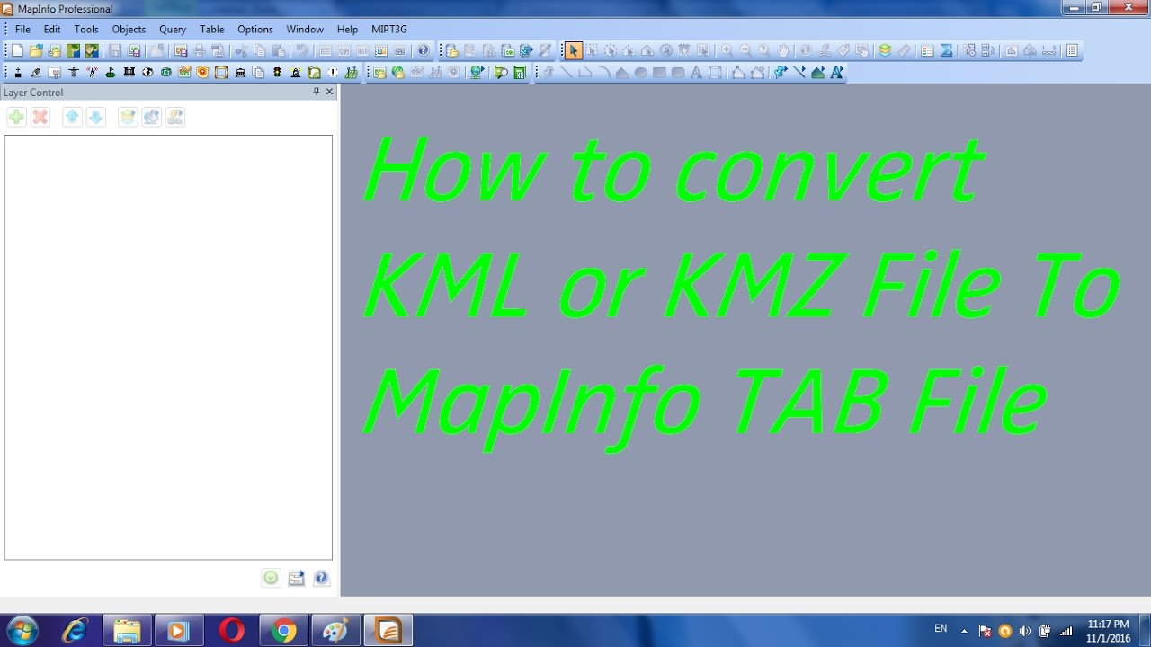Click the Undo toolbar icon
Viewport: 1151px width, 647px height.
(x=301, y=50)
